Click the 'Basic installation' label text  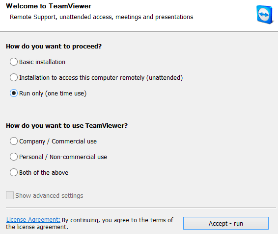(x=42, y=62)
